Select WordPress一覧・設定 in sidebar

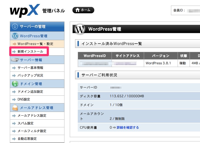coord(37,44)
